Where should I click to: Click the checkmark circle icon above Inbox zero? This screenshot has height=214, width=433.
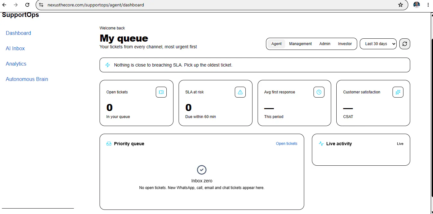202,170
